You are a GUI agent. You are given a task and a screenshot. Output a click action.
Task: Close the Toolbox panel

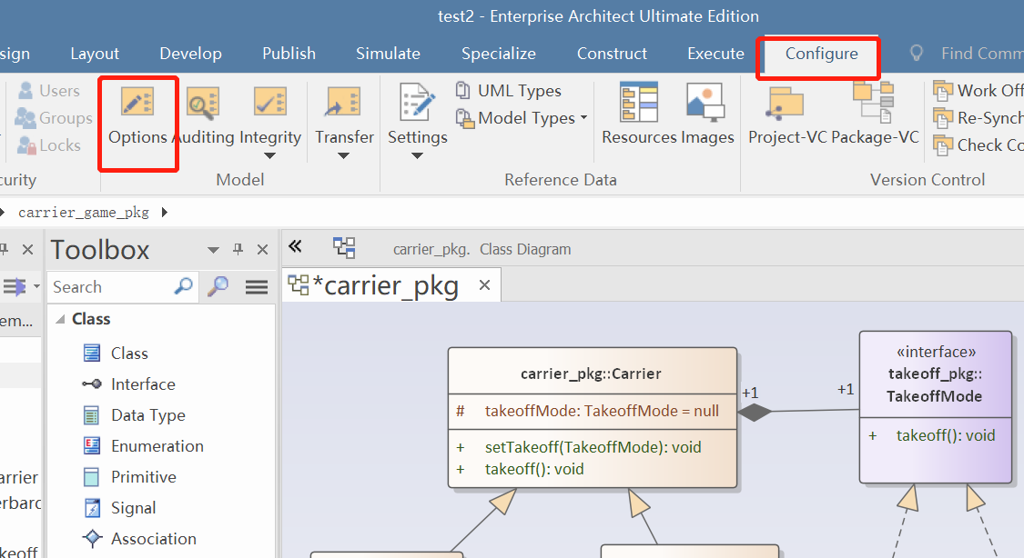point(262,250)
